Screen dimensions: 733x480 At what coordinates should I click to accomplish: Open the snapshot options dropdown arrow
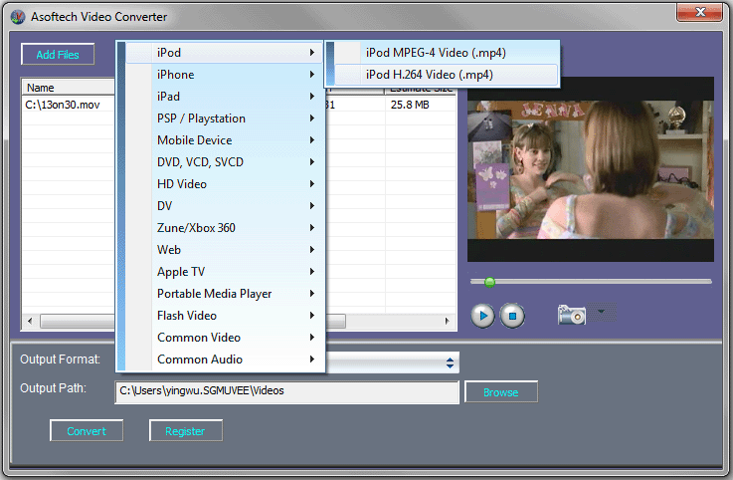click(601, 312)
